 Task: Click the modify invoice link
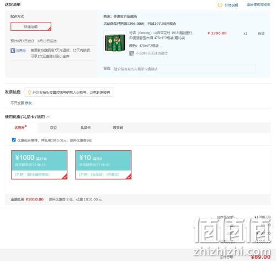[28, 103]
